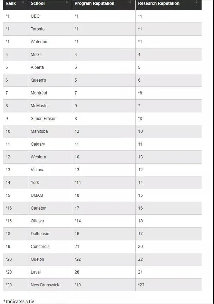Click the Research Reputation sort arrows
This screenshot has height=304, width=214.
(196, 2)
